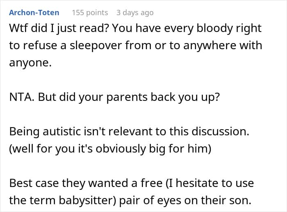The width and height of the screenshot is (287, 212).
Task: Click the line starting 'Best case they wanted a free'
Action: 132,183
